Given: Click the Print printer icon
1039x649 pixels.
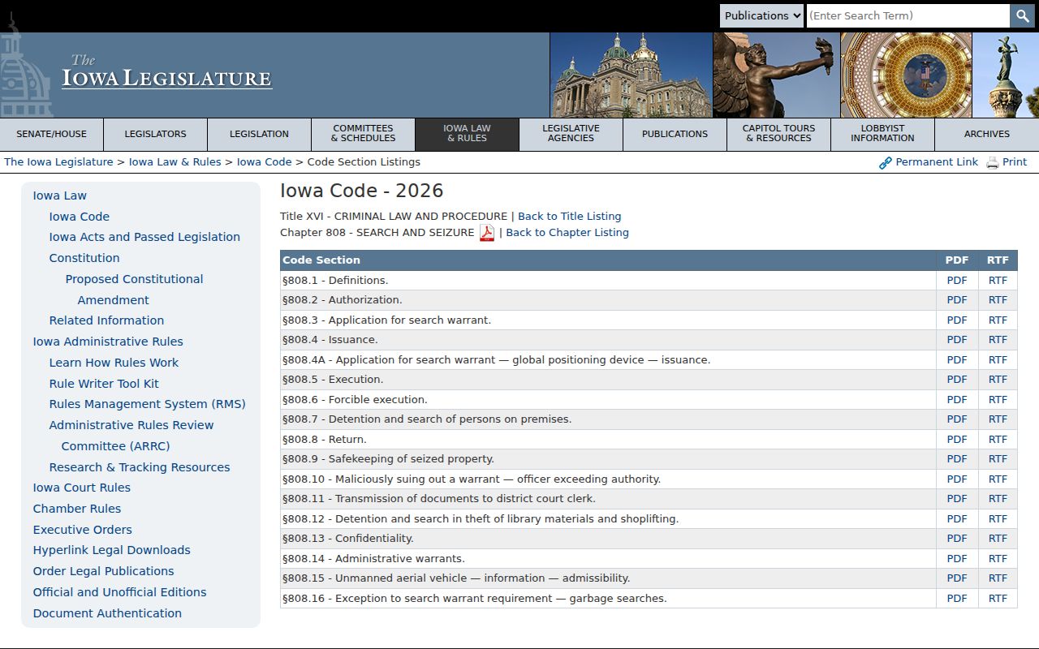Looking at the screenshot, I should [x=993, y=163].
